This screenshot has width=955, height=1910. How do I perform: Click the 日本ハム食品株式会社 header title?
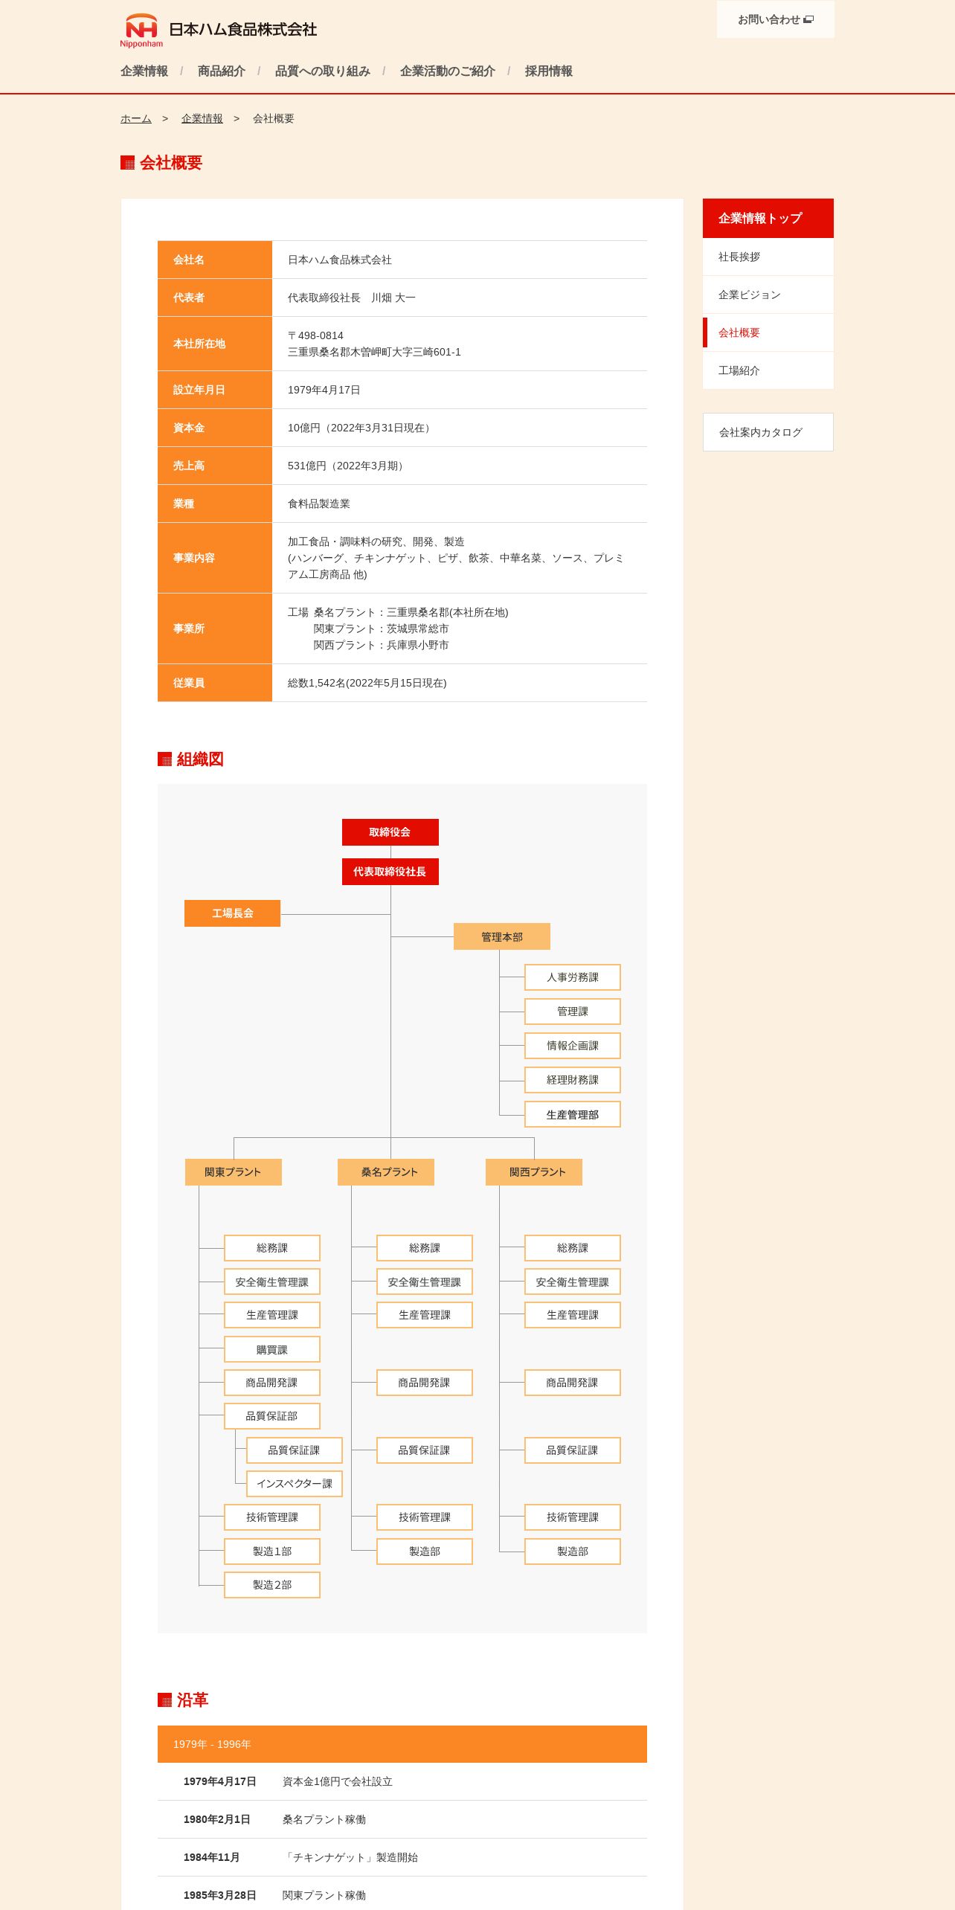(x=243, y=30)
